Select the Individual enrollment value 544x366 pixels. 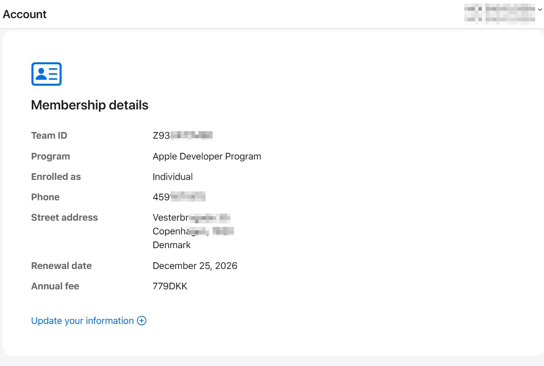click(x=173, y=177)
